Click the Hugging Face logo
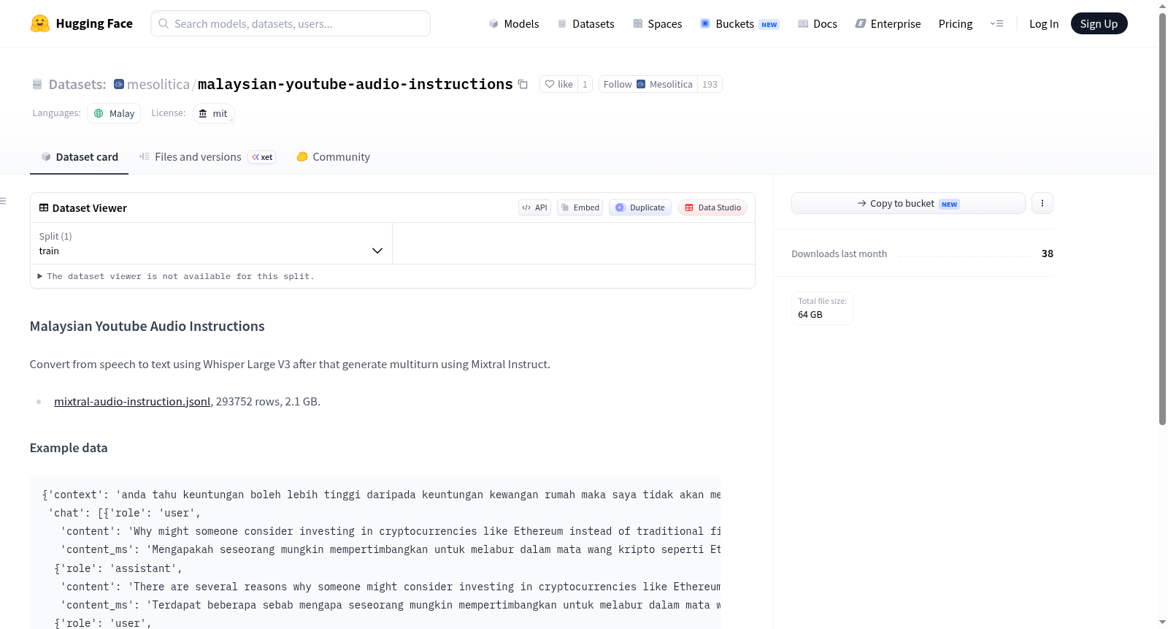Viewport: 1168px width, 629px height. [82, 23]
